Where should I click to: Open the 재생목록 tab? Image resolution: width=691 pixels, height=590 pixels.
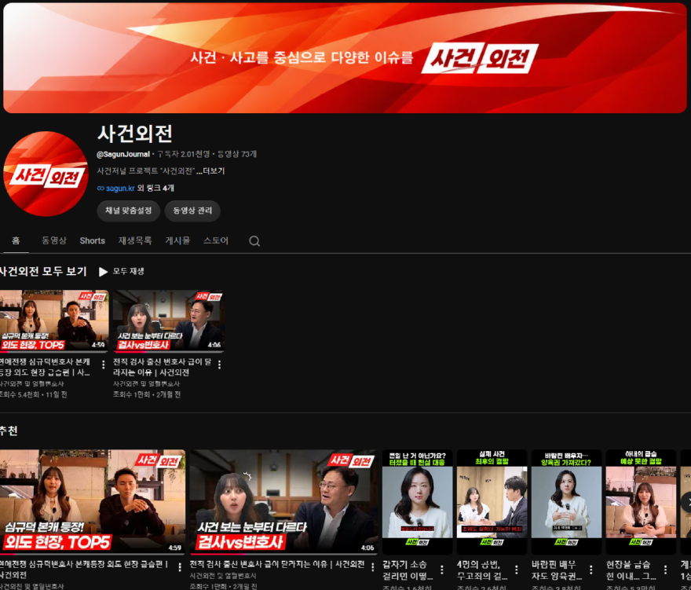pos(135,240)
